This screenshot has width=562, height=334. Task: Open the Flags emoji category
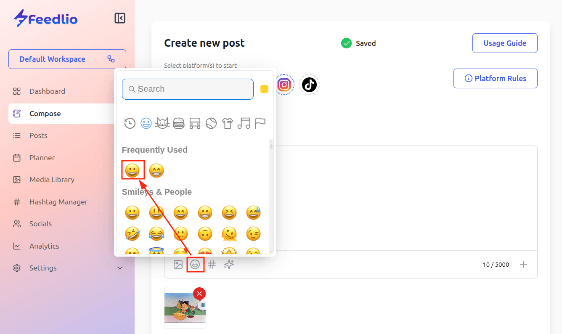click(x=260, y=123)
